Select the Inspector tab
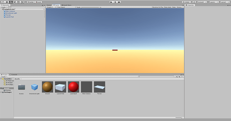 coord(190,5)
